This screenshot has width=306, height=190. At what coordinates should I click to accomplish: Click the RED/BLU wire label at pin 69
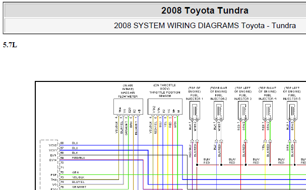(x=78, y=158)
